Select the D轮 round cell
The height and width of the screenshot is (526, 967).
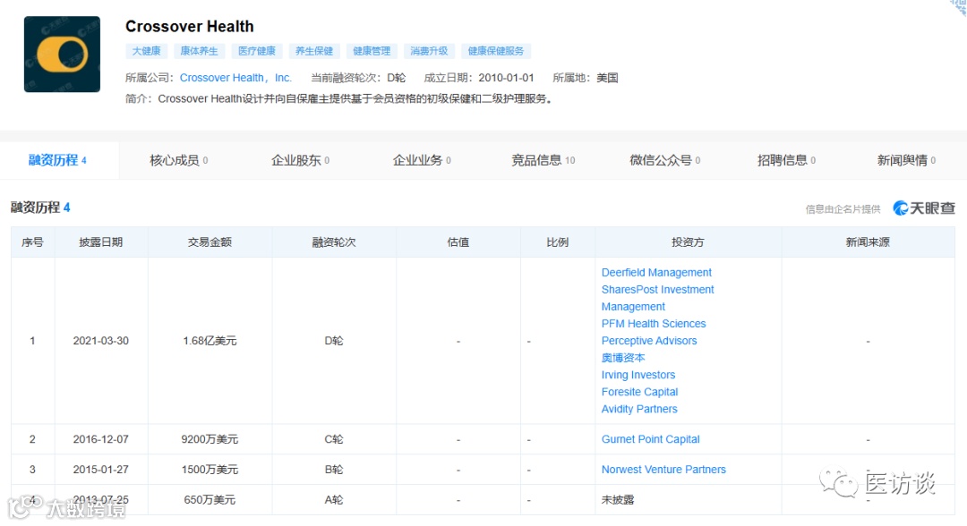pyautogui.click(x=334, y=341)
